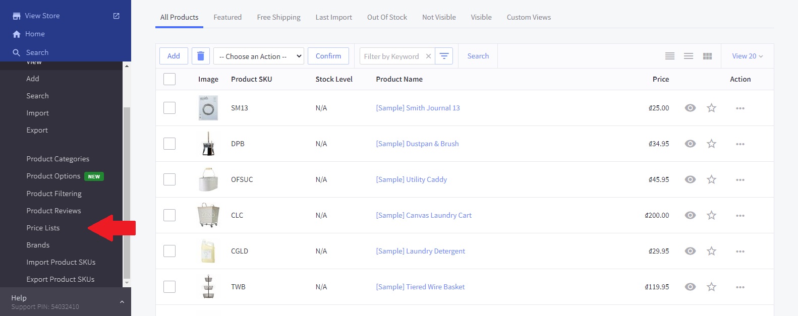Screen dimensions: 798x316
Task: Open the keyword filter options icon
Action: [x=444, y=56]
